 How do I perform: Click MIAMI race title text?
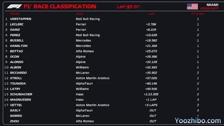pyautogui.click(x=212, y=5)
